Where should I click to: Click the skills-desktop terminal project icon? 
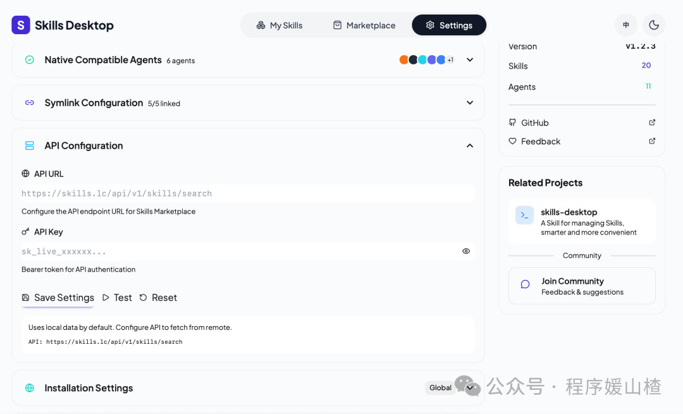pyautogui.click(x=524, y=215)
